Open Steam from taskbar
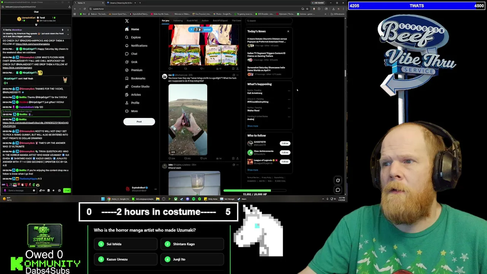Image resolution: width=487 pixels, height=274 pixels. (243, 199)
